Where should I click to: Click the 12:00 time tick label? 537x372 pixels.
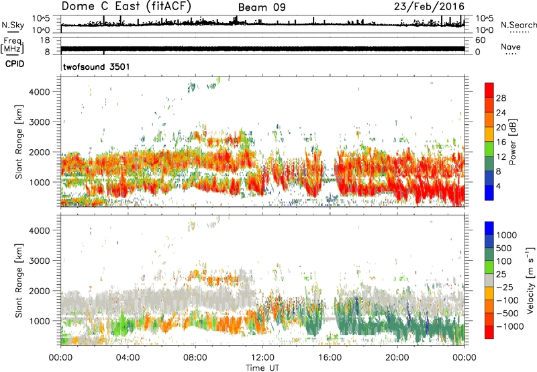pyautogui.click(x=262, y=358)
